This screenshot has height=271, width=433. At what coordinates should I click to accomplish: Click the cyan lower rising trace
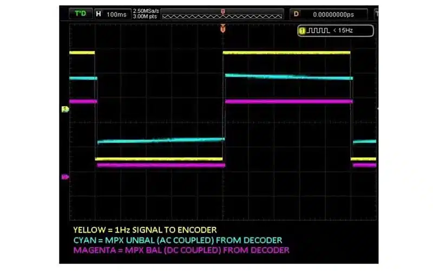click(x=161, y=141)
